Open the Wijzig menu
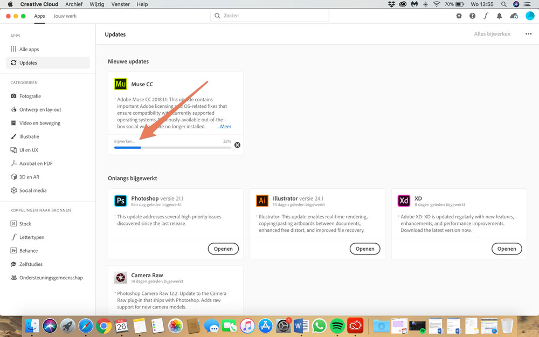The image size is (539, 337). click(x=97, y=4)
